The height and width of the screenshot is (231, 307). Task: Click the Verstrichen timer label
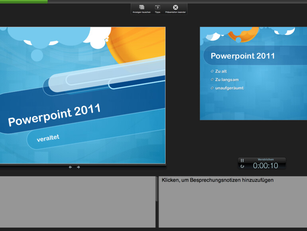coord(266,159)
